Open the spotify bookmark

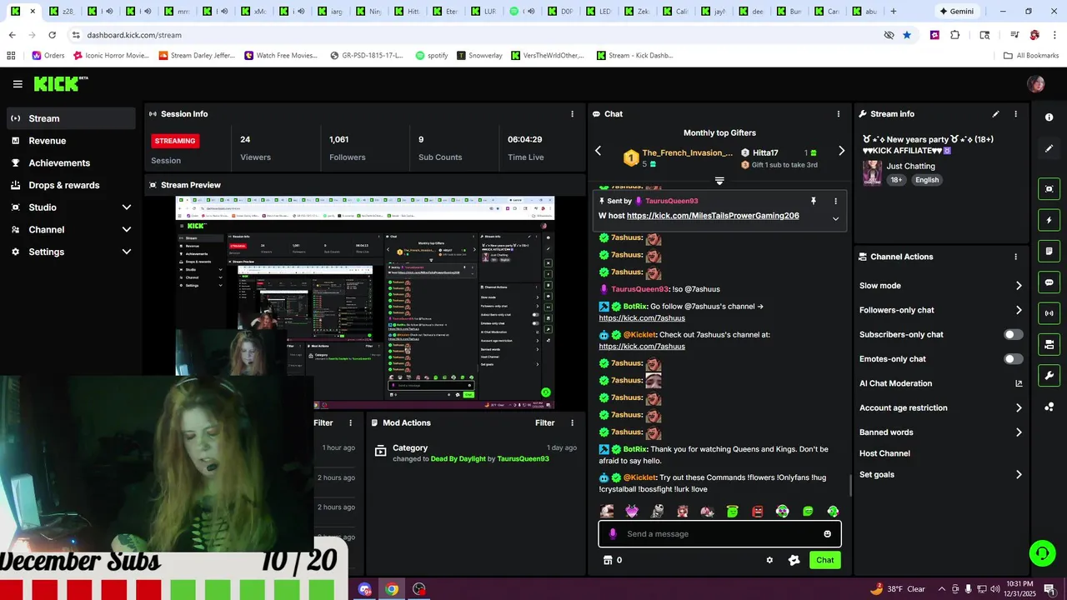[432, 56]
